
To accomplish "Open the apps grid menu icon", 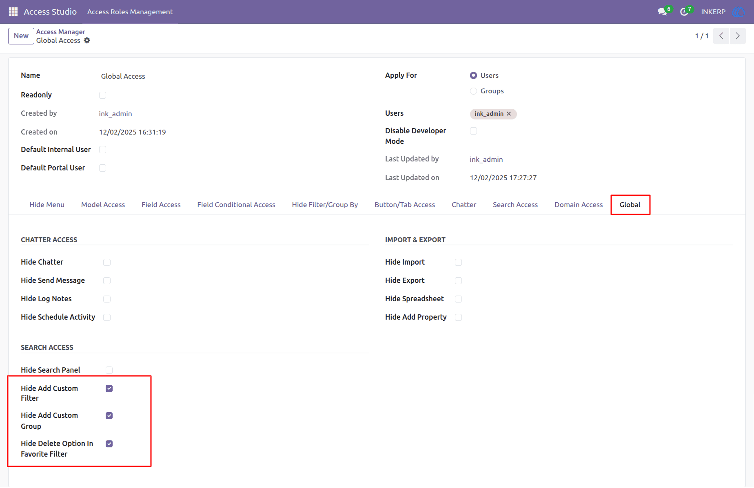I will 13,12.
